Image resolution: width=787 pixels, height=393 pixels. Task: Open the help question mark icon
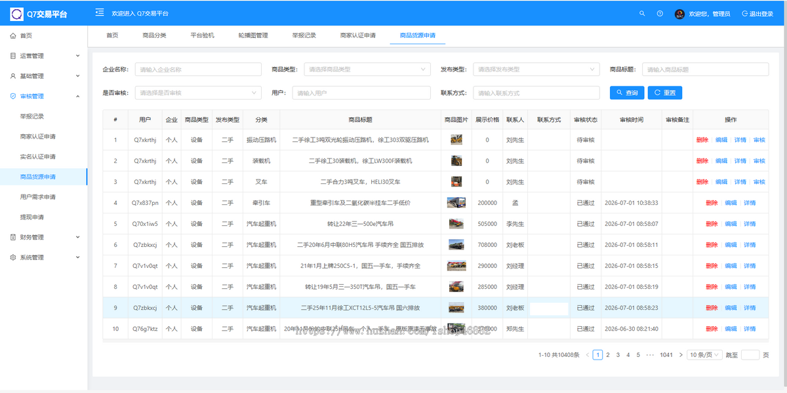(x=660, y=13)
